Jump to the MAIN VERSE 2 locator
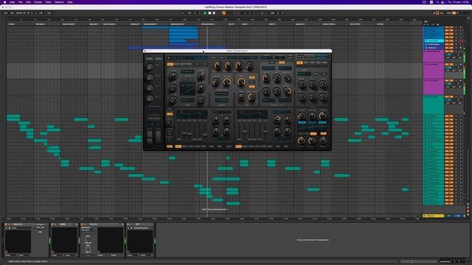 click(x=109, y=24)
